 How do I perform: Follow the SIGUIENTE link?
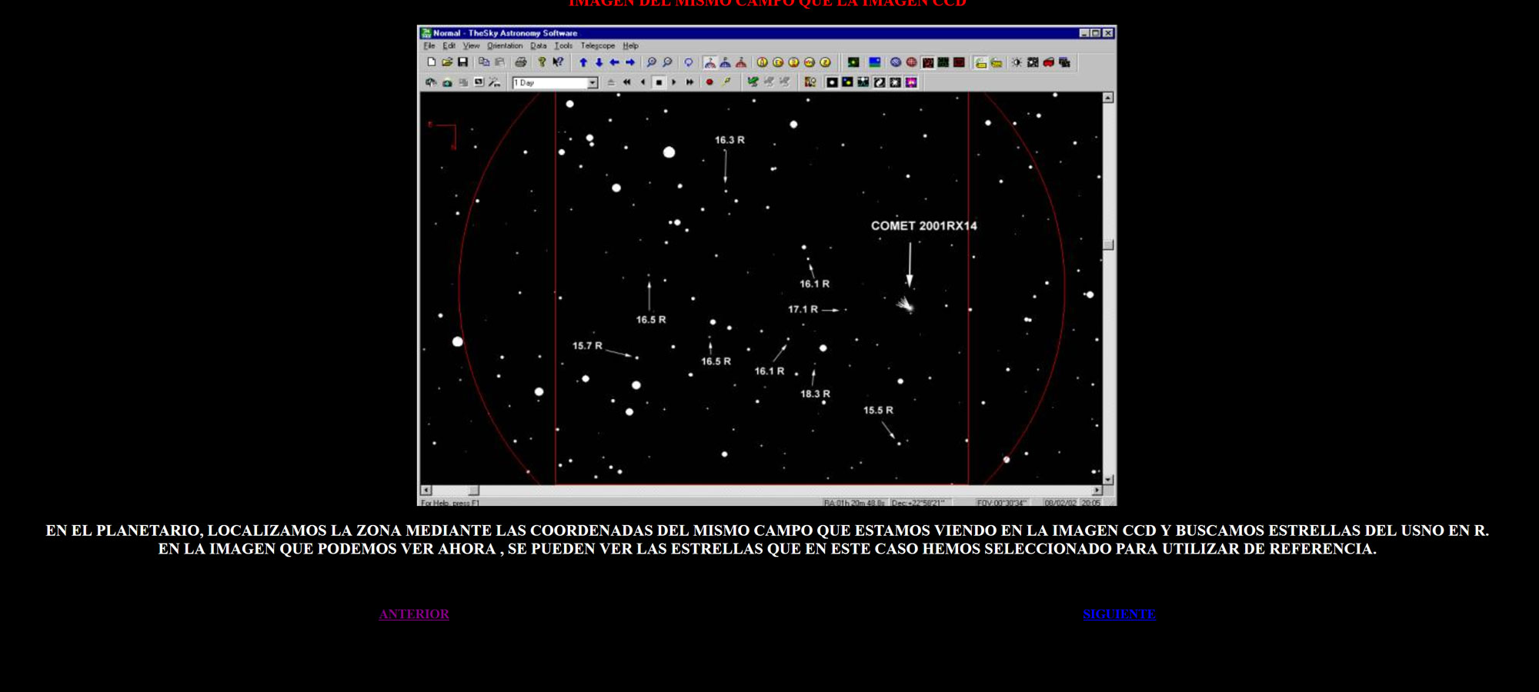tap(1119, 614)
